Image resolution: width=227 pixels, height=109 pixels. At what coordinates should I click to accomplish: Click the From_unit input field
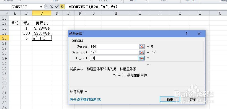pos(114,52)
